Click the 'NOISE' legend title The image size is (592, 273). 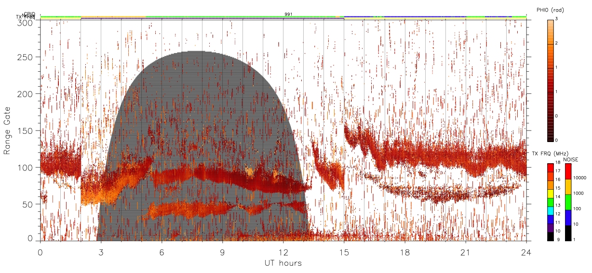point(571,159)
